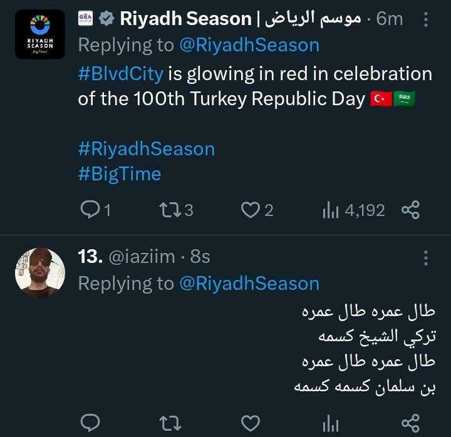The width and height of the screenshot is (451, 437).
Task: Open the #RiyadhSeason hashtag
Action: tap(146, 149)
